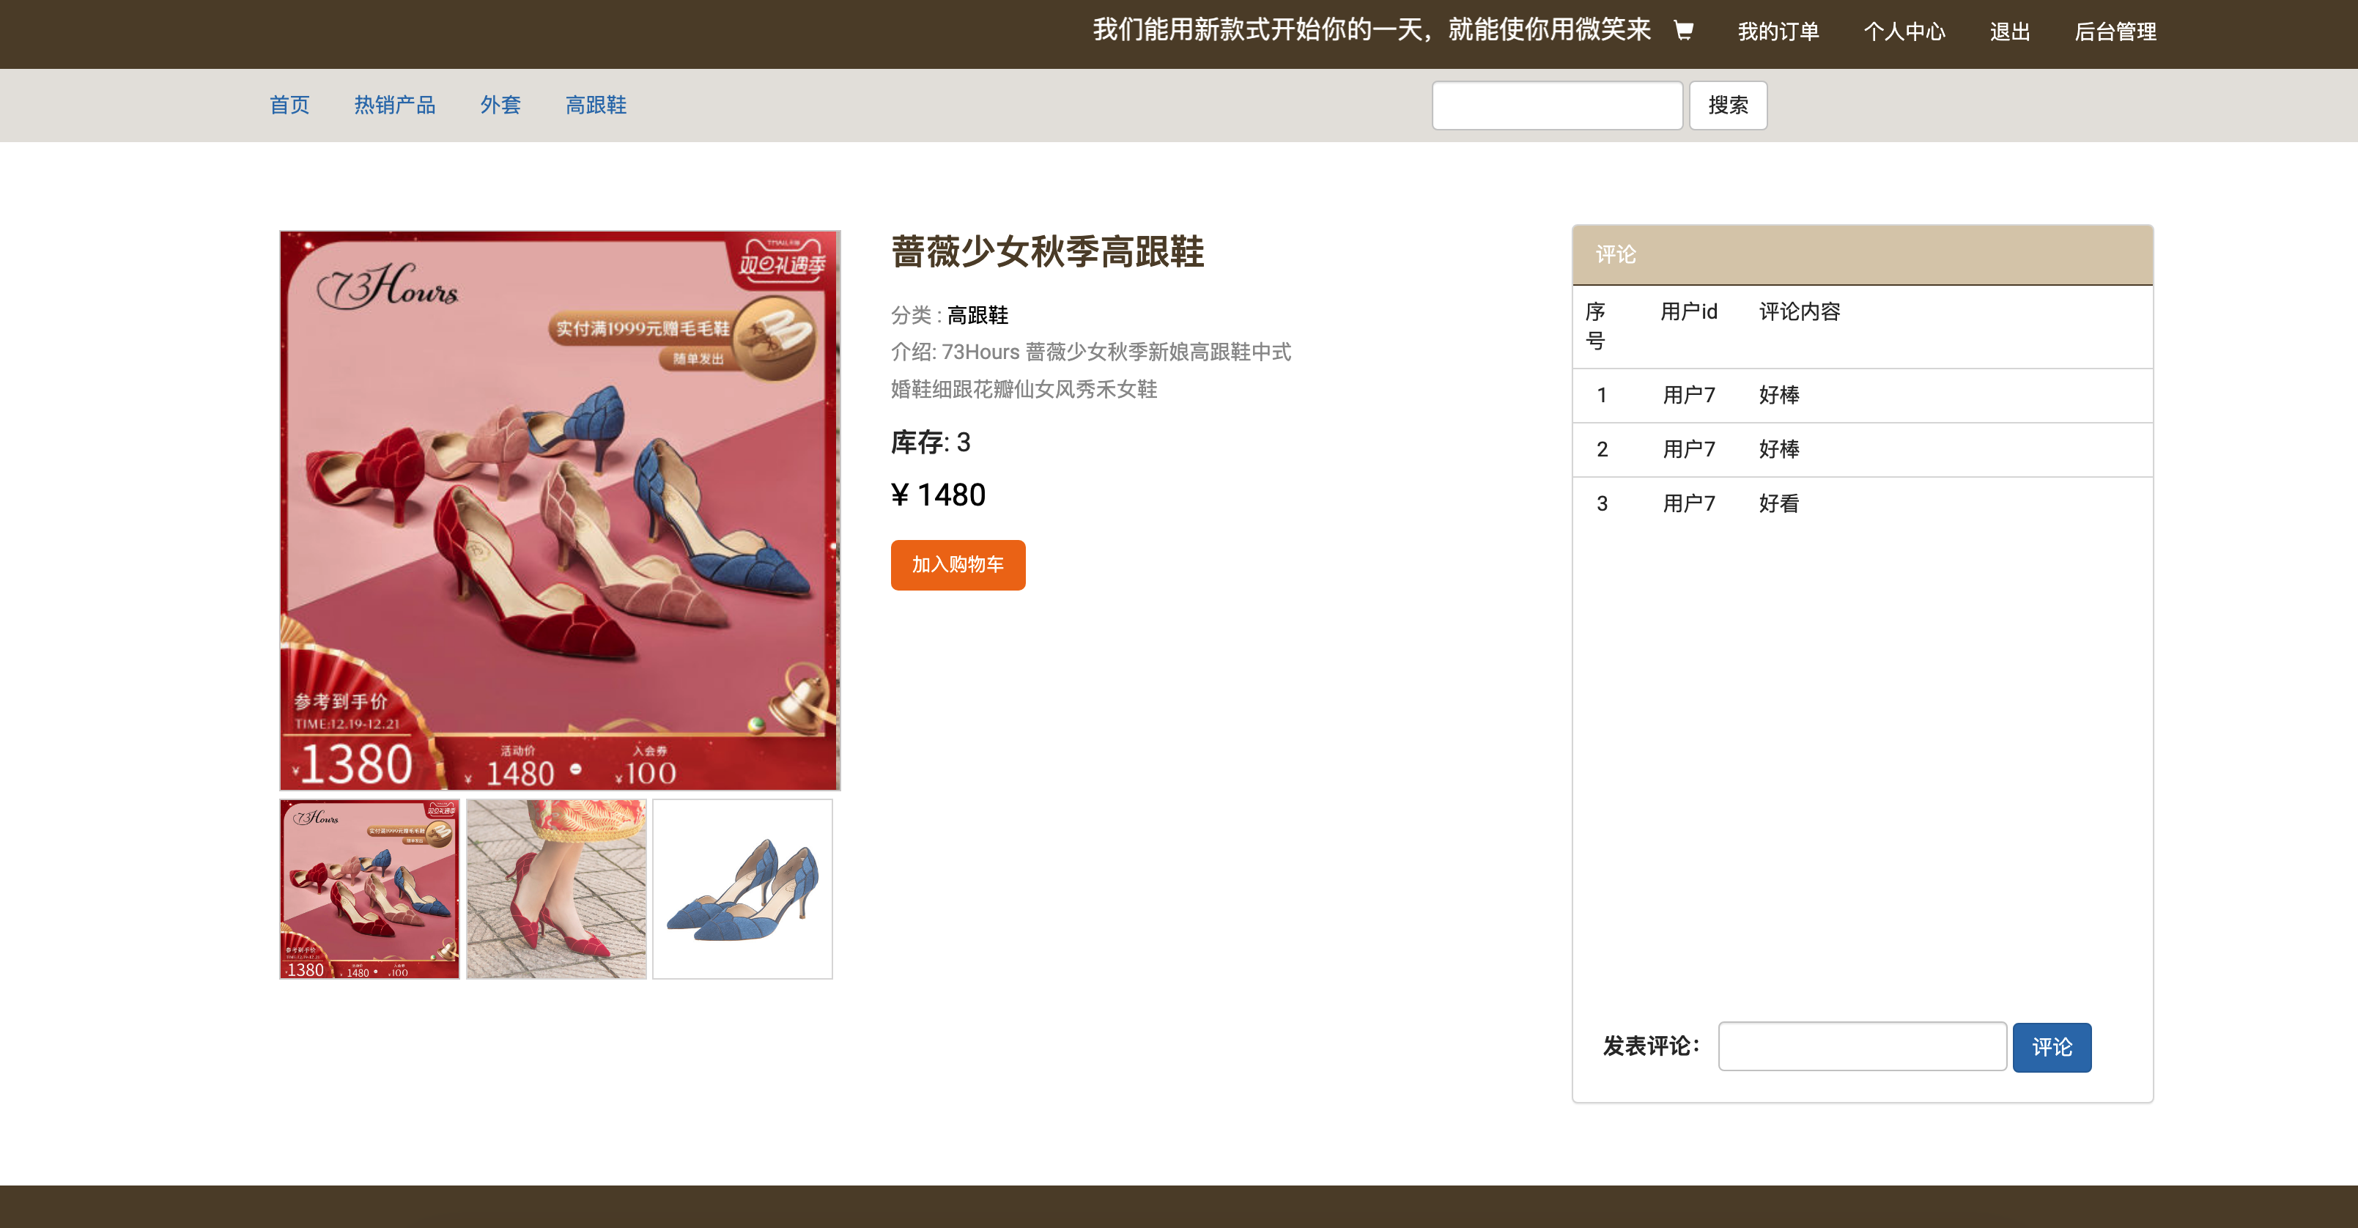
Task: Open 我的订单 to view orders
Action: (x=1778, y=31)
